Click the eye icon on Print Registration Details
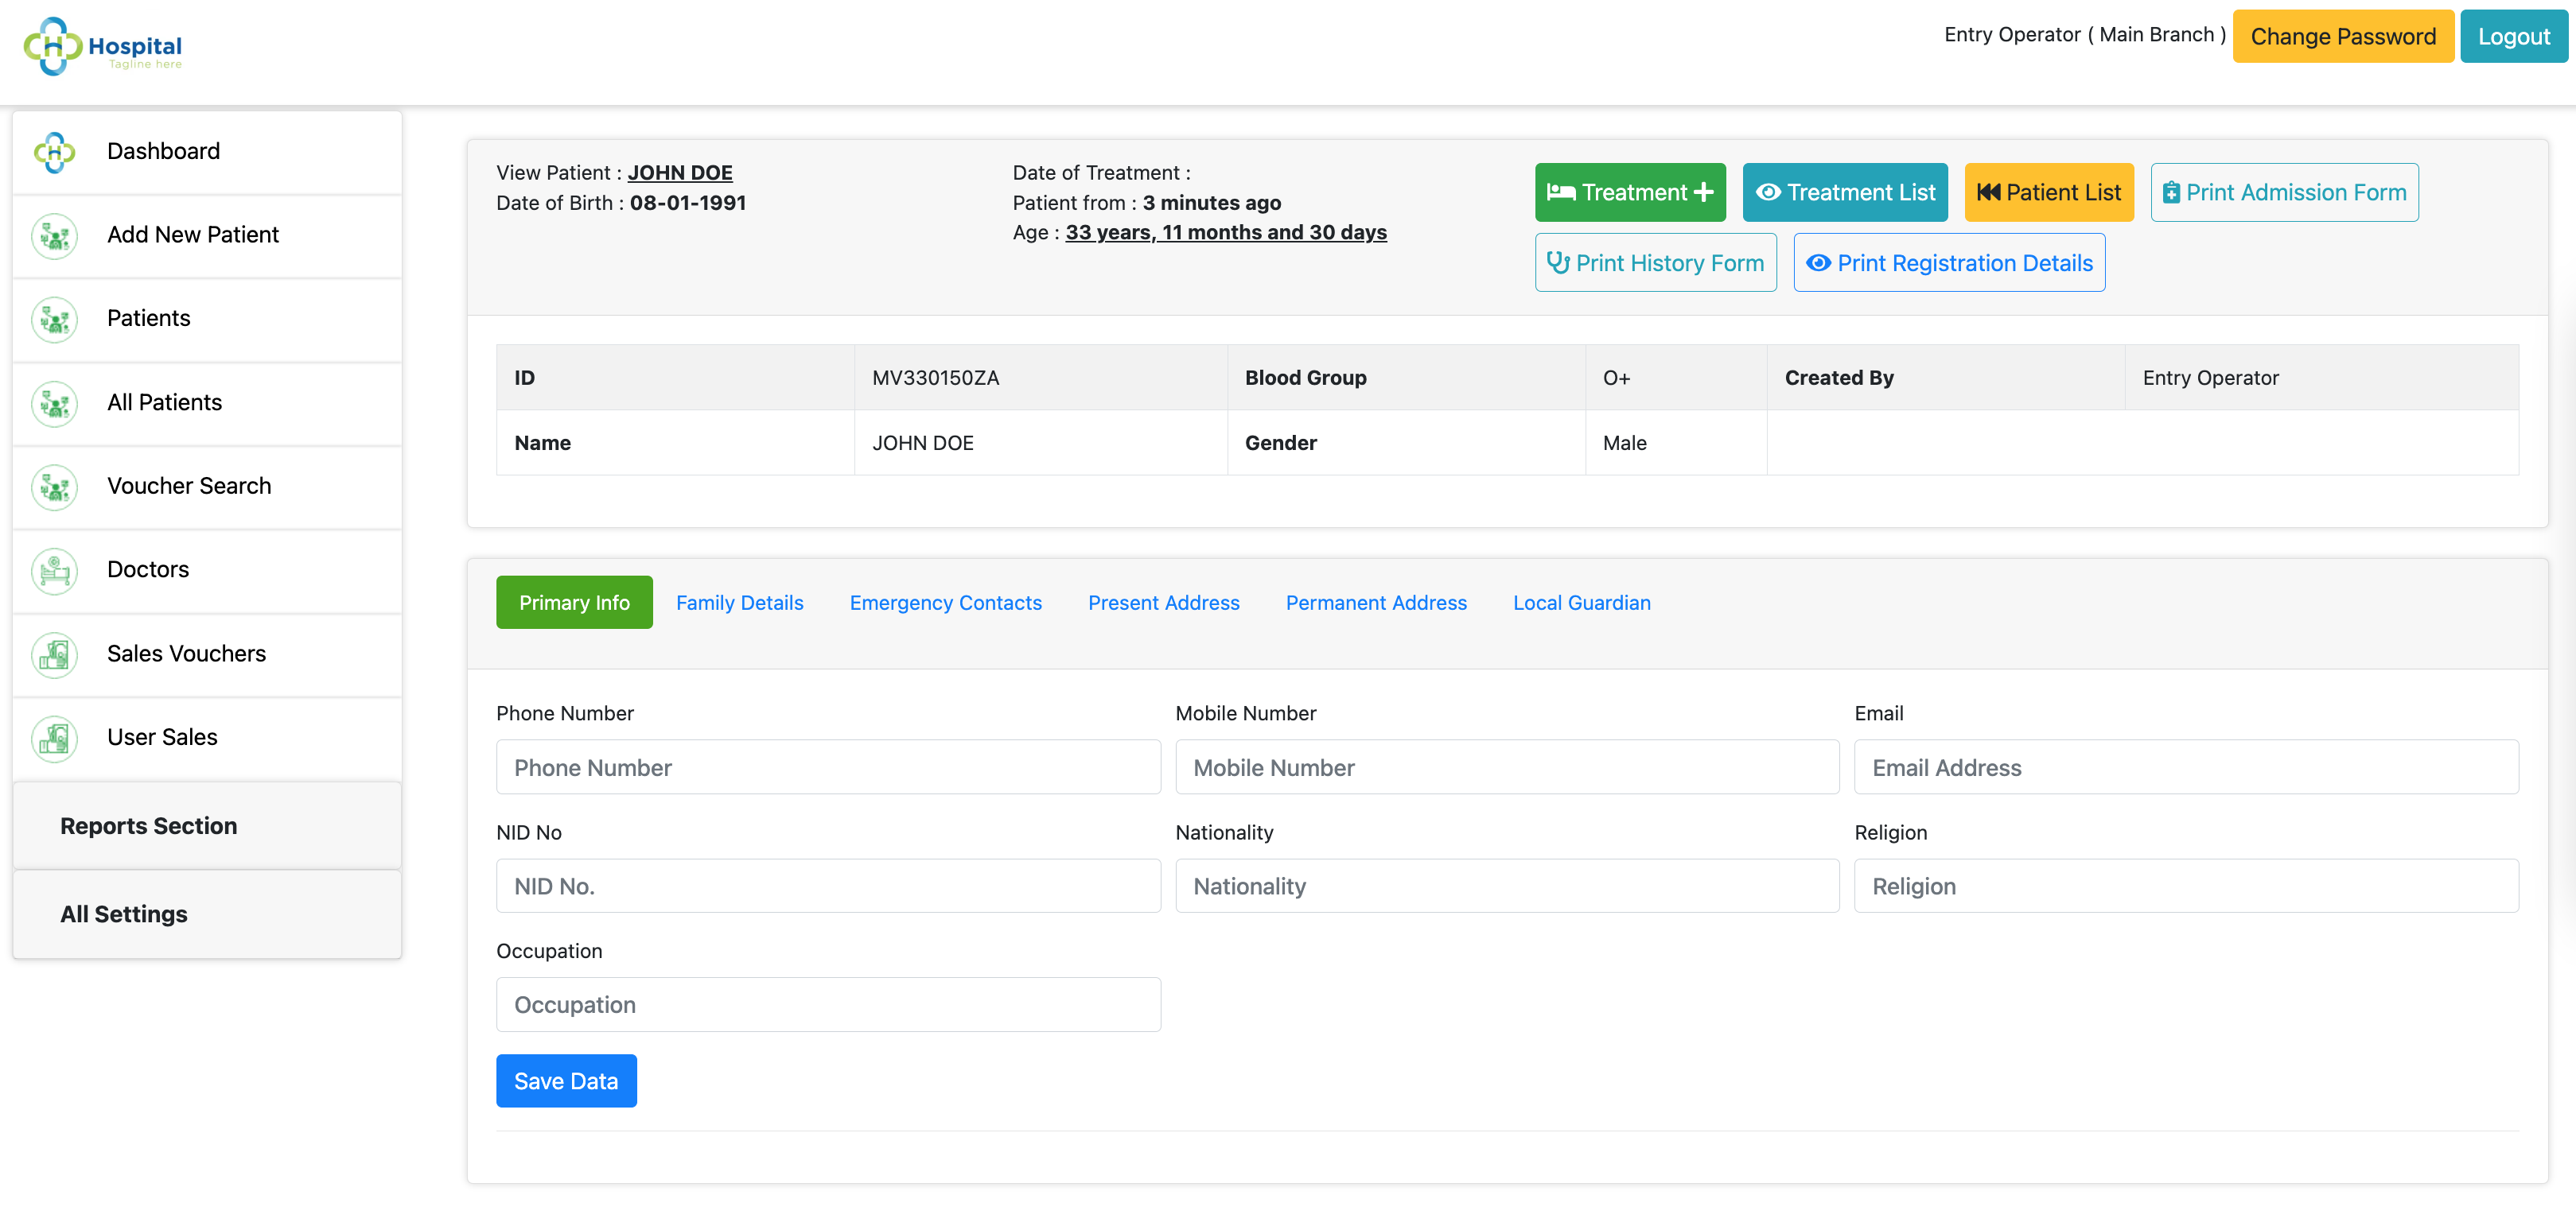This screenshot has height=1226, width=2576. pyautogui.click(x=1819, y=263)
